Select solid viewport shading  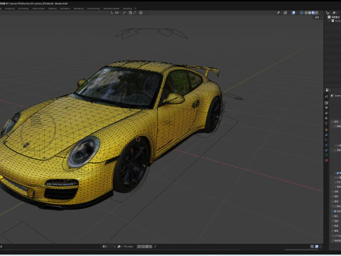pos(310,13)
